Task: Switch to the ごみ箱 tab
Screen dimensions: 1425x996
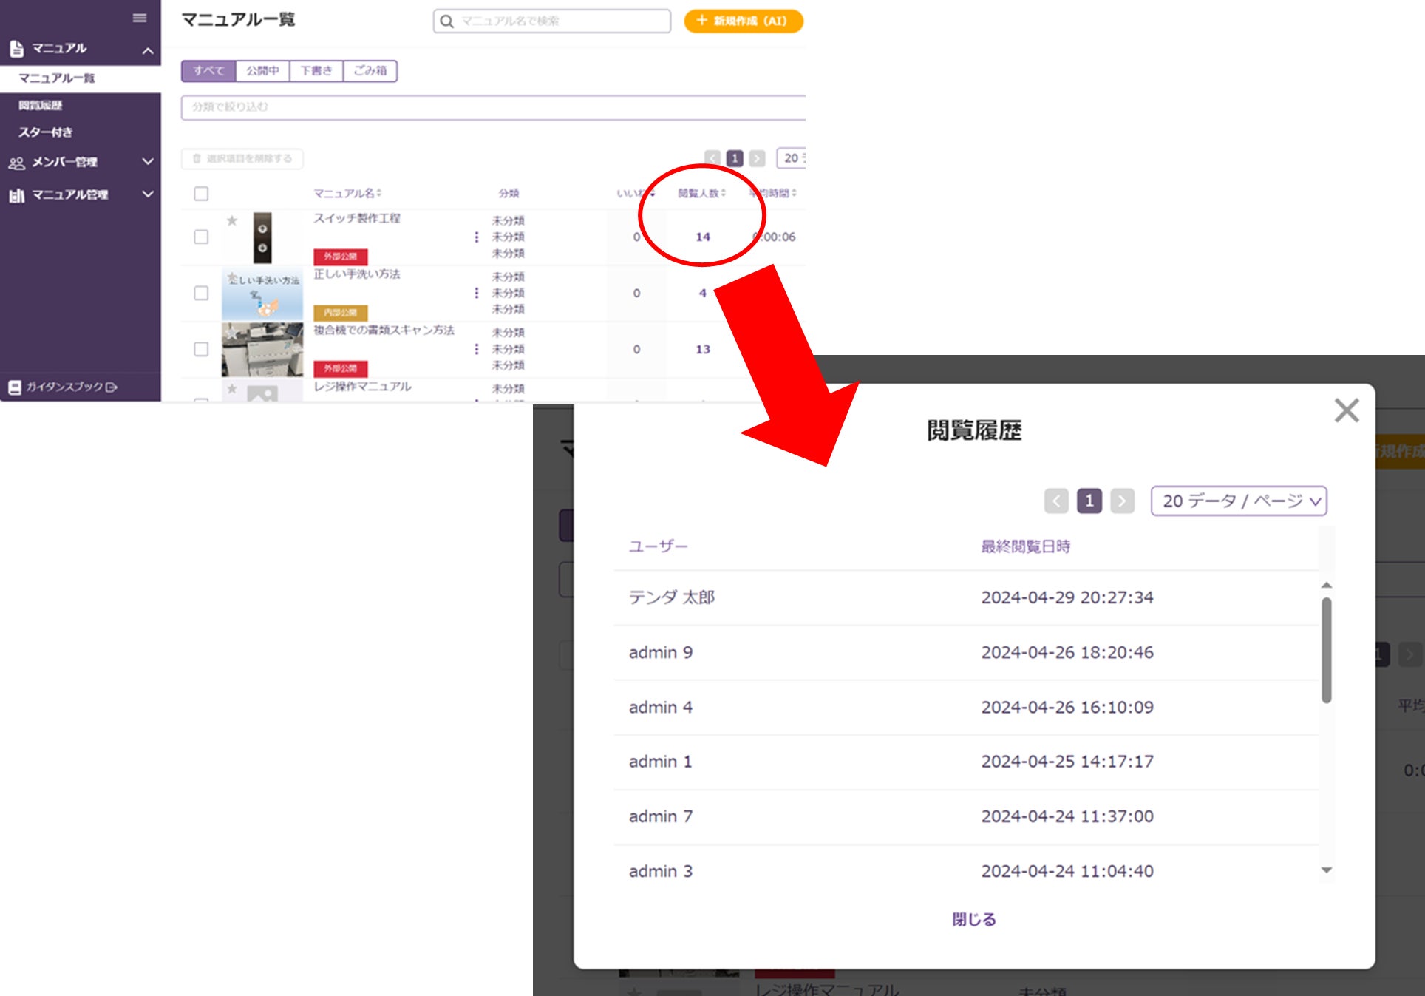Action: (370, 71)
